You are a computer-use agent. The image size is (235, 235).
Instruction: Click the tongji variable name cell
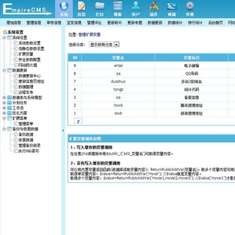[118, 90]
